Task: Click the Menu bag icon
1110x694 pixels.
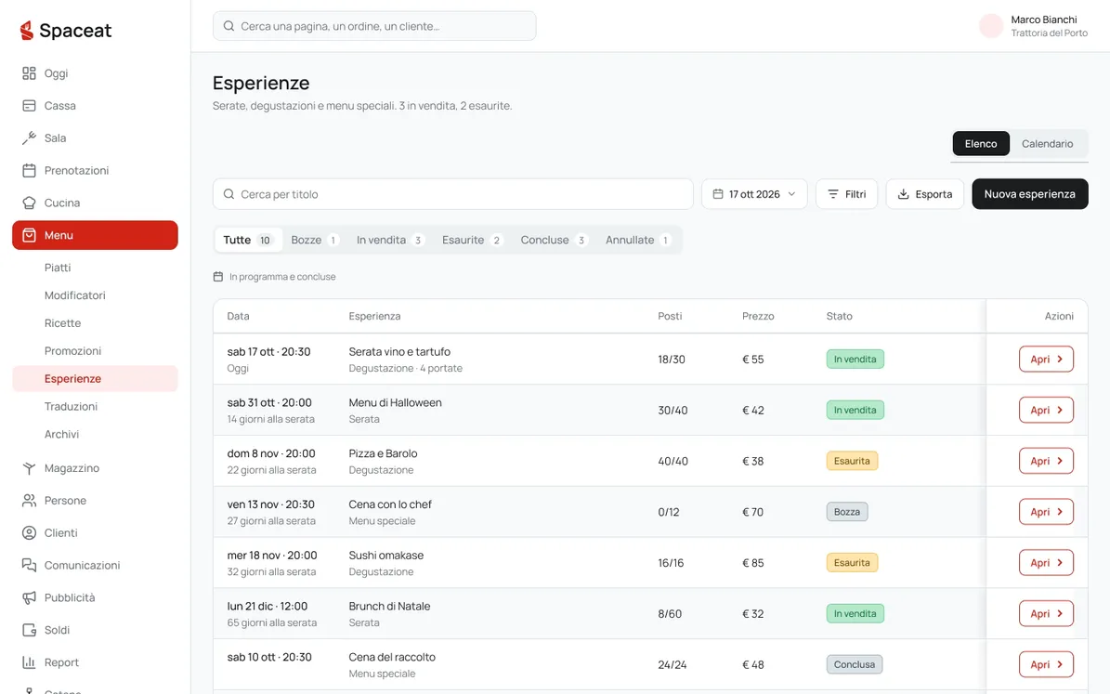Action: pos(29,235)
